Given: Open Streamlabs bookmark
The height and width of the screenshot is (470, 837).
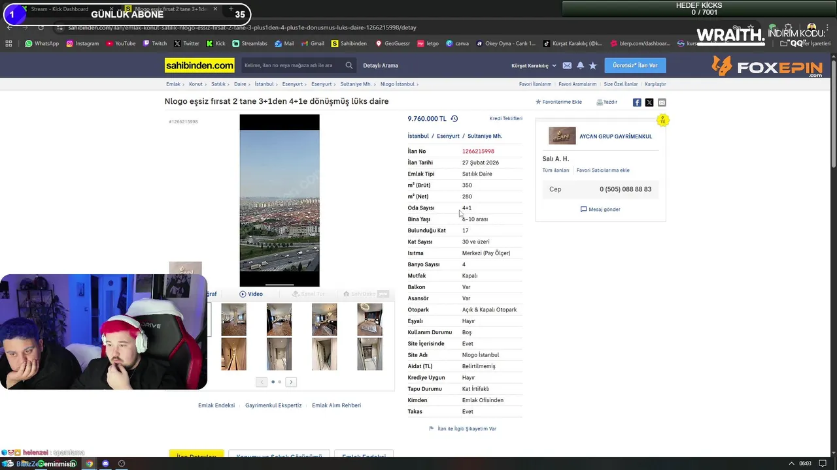Looking at the screenshot, I should click(x=250, y=44).
